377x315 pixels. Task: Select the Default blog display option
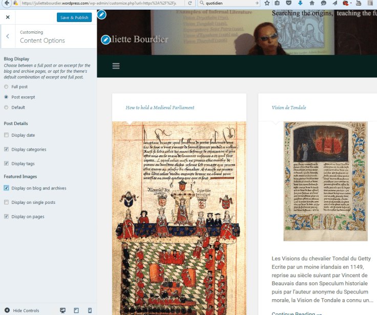tap(6, 108)
